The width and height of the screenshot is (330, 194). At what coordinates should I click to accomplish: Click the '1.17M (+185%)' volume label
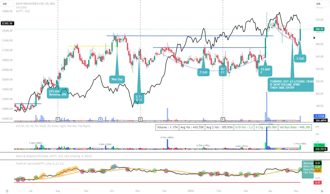pyautogui.click(x=300, y=144)
